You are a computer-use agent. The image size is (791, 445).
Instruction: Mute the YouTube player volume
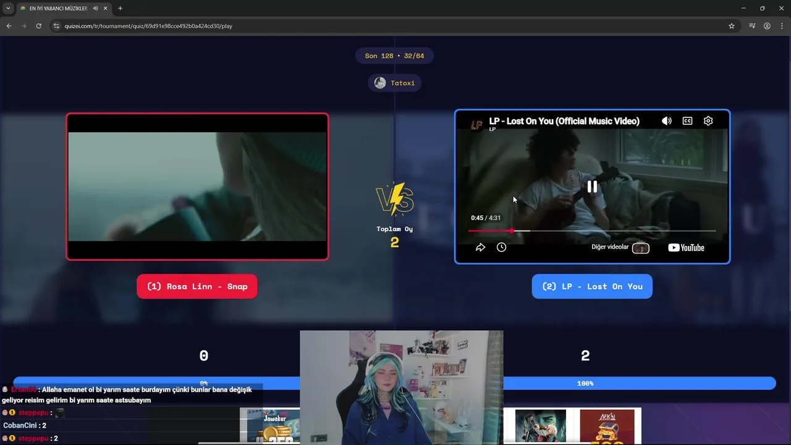666,121
